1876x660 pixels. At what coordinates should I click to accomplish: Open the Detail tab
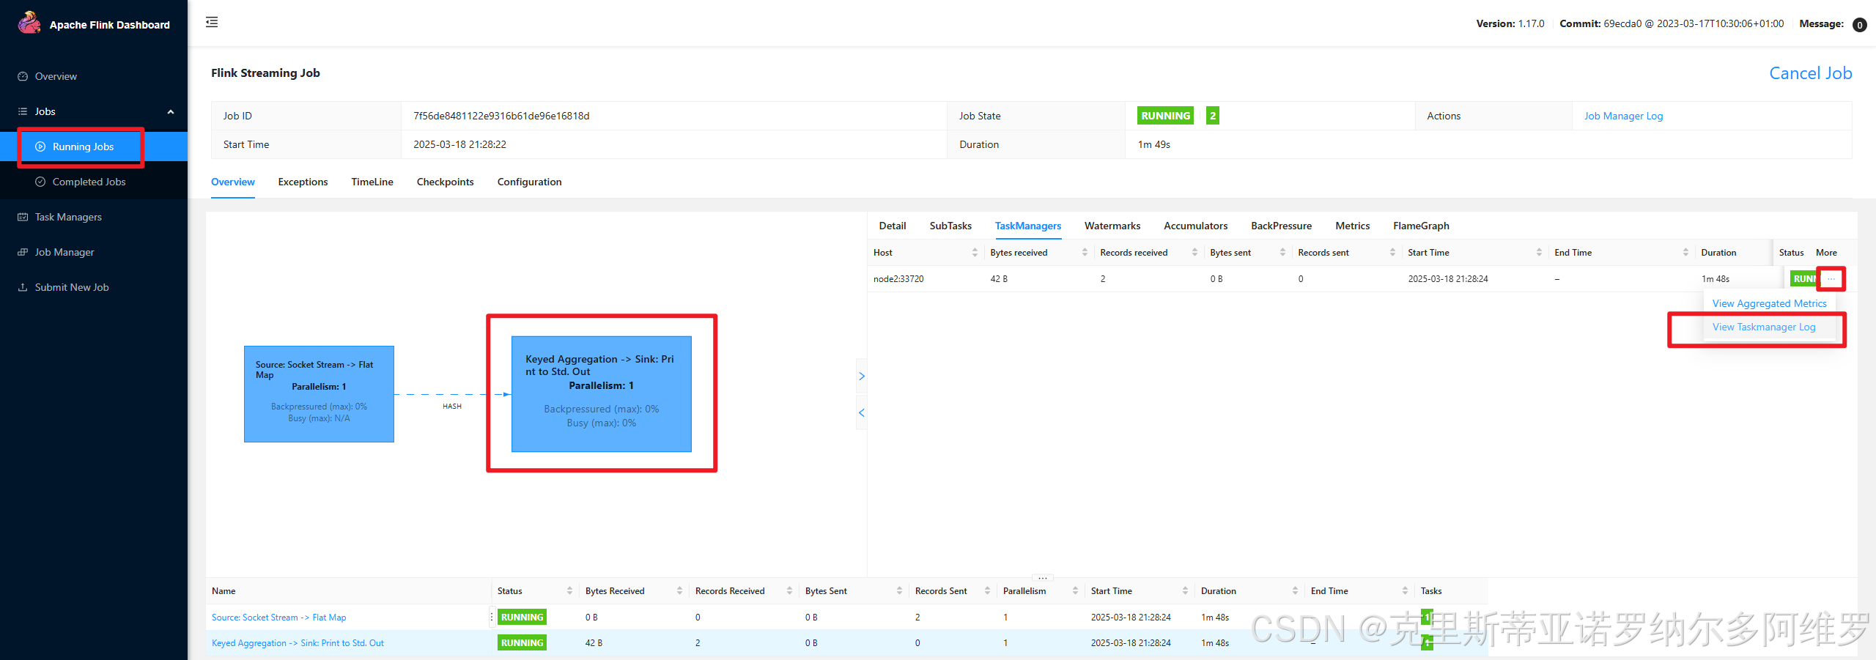(893, 226)
